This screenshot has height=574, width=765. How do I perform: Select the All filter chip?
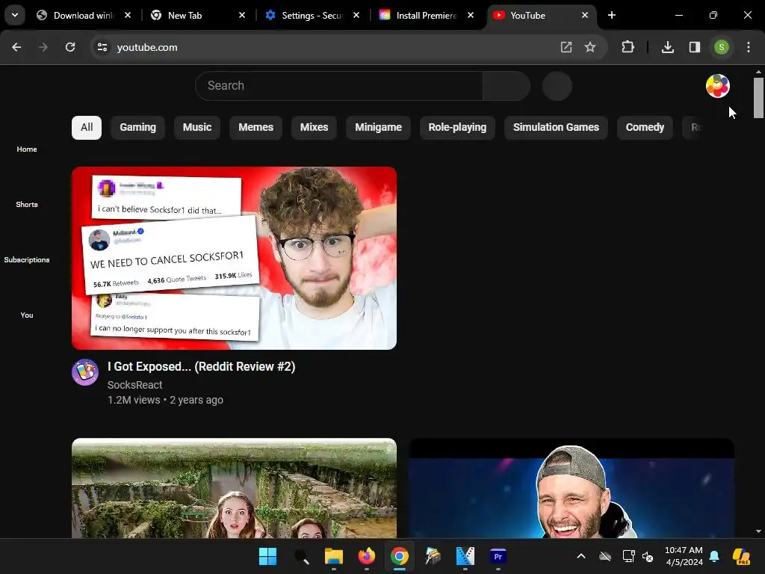coord(87,127)
